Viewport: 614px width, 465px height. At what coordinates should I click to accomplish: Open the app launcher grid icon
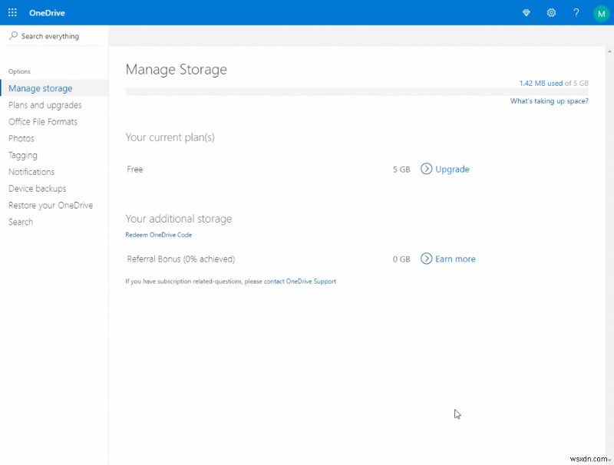tap(12, 12)
